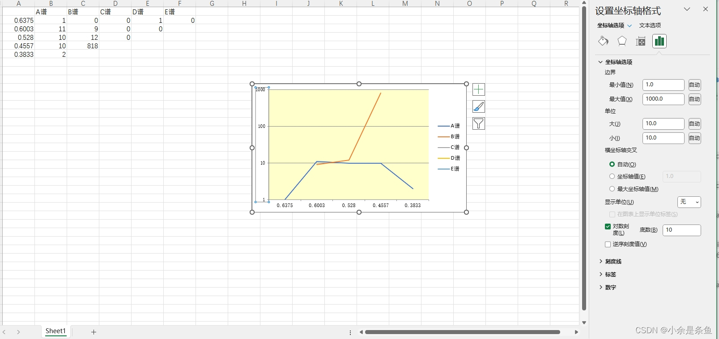Expand the 标签 section
The width and height of the screenshot is (719, 339).
click(600, 274)
